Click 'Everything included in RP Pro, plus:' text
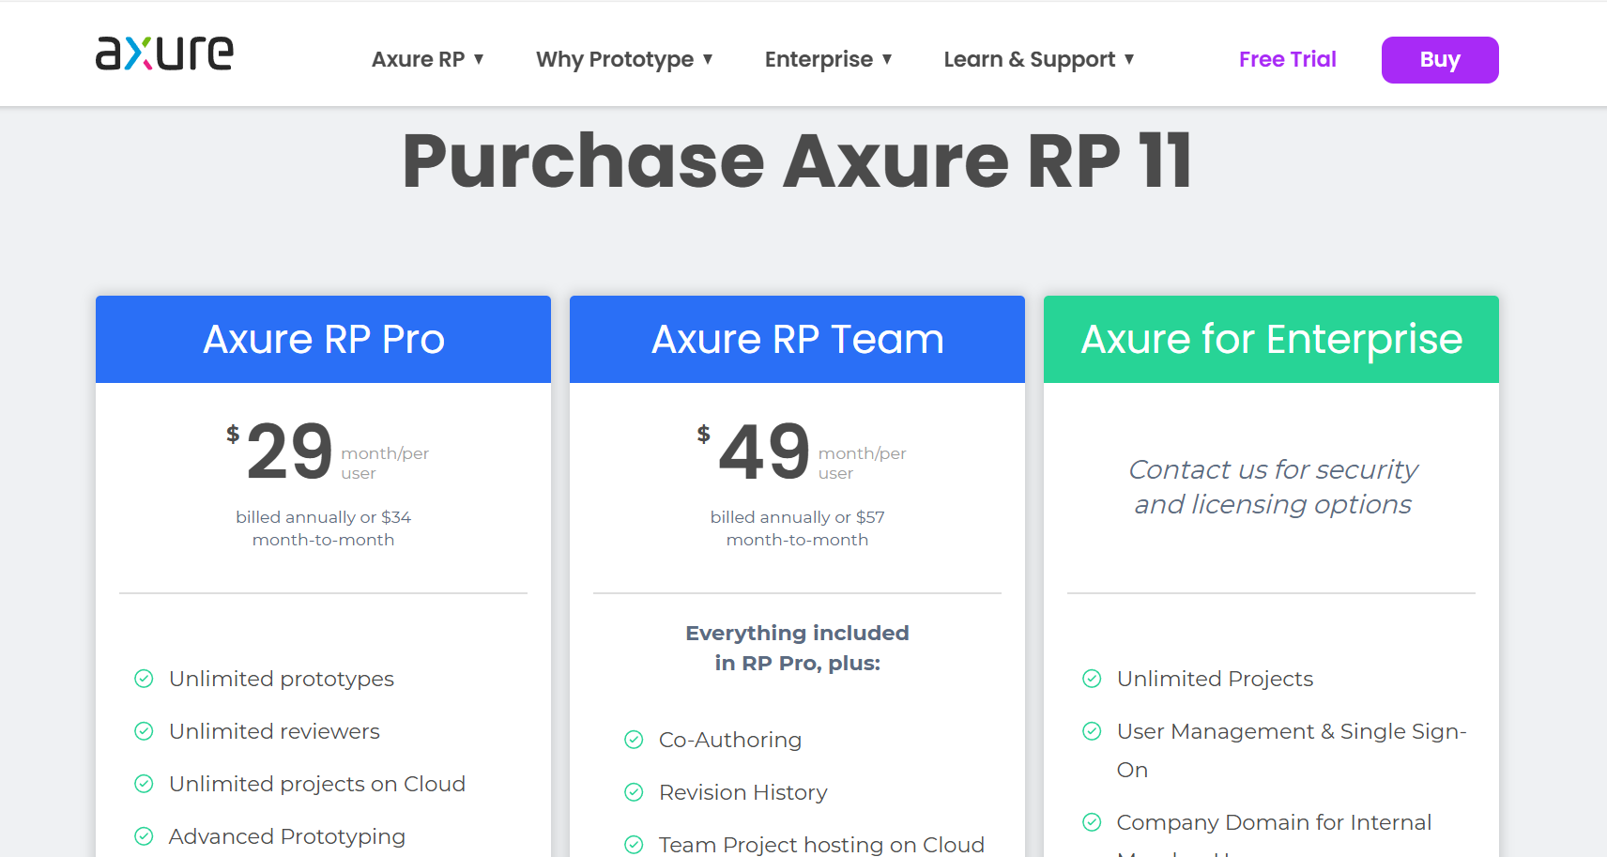The width and height of the screenshot is (1607, 857). tap(797, 648)
